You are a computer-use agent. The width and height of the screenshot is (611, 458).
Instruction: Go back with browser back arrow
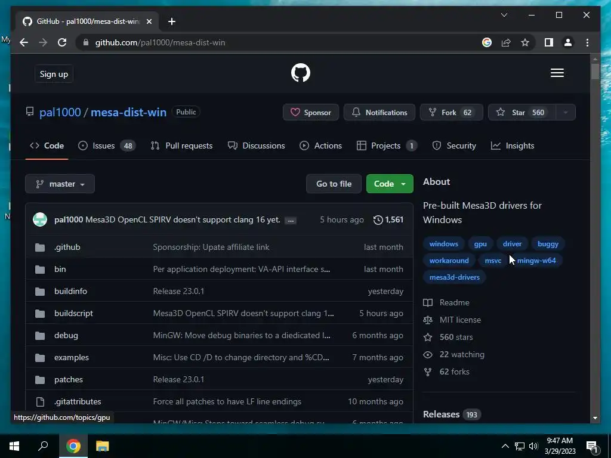tap(24, 42)
